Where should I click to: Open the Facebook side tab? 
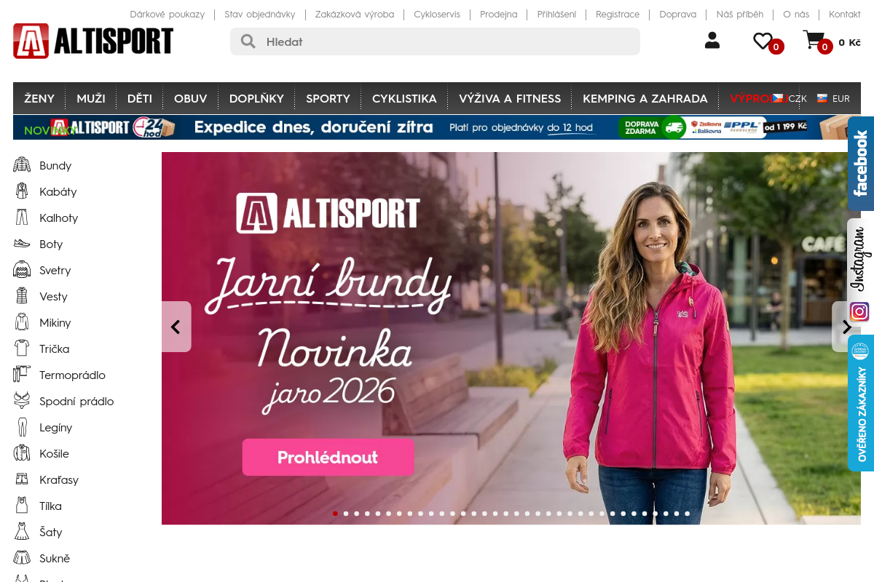[x=861, y=164]
